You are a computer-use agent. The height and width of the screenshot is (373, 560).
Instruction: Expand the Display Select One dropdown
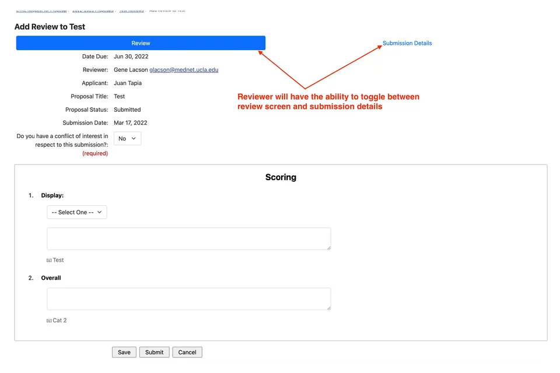(77, 212)
